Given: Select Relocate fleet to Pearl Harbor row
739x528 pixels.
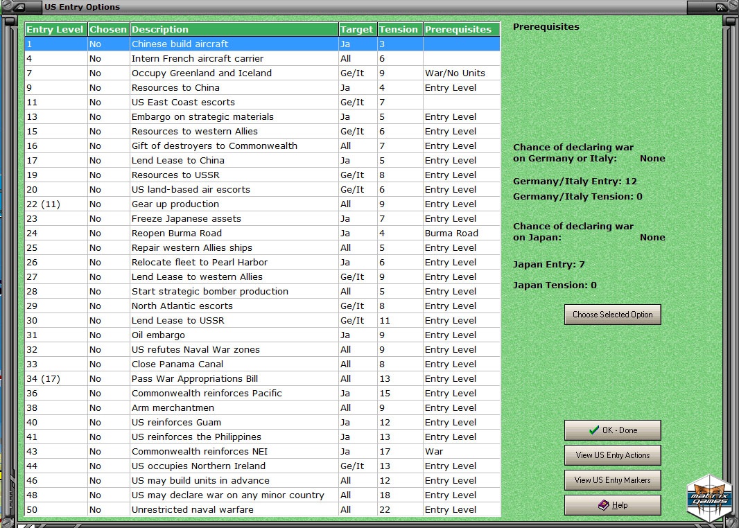Looking at the screenshot, I should click(263, 263).
